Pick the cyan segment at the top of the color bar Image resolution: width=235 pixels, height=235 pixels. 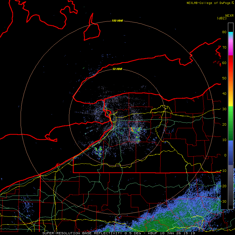pyautogui.click(x=231, y=34)
